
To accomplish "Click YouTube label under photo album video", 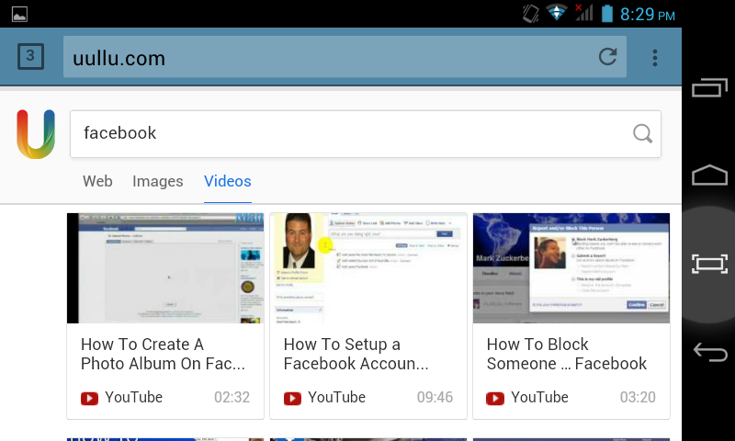I will [x=133, y=398].
